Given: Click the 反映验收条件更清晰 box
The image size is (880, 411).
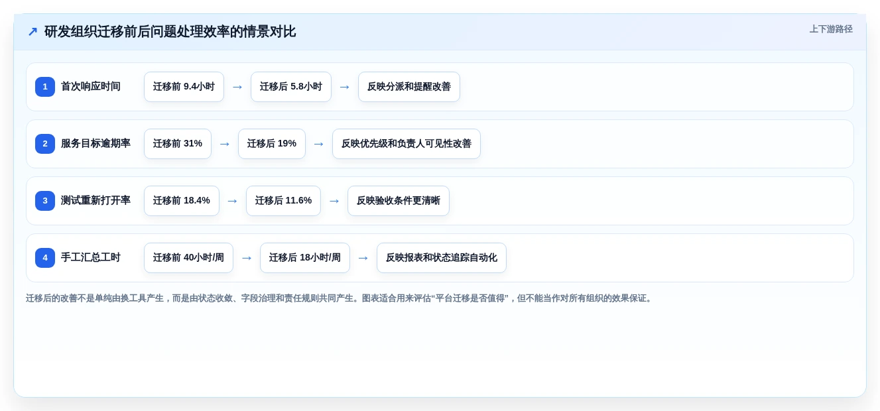Looking at the screenshot, I should (399, 201).
